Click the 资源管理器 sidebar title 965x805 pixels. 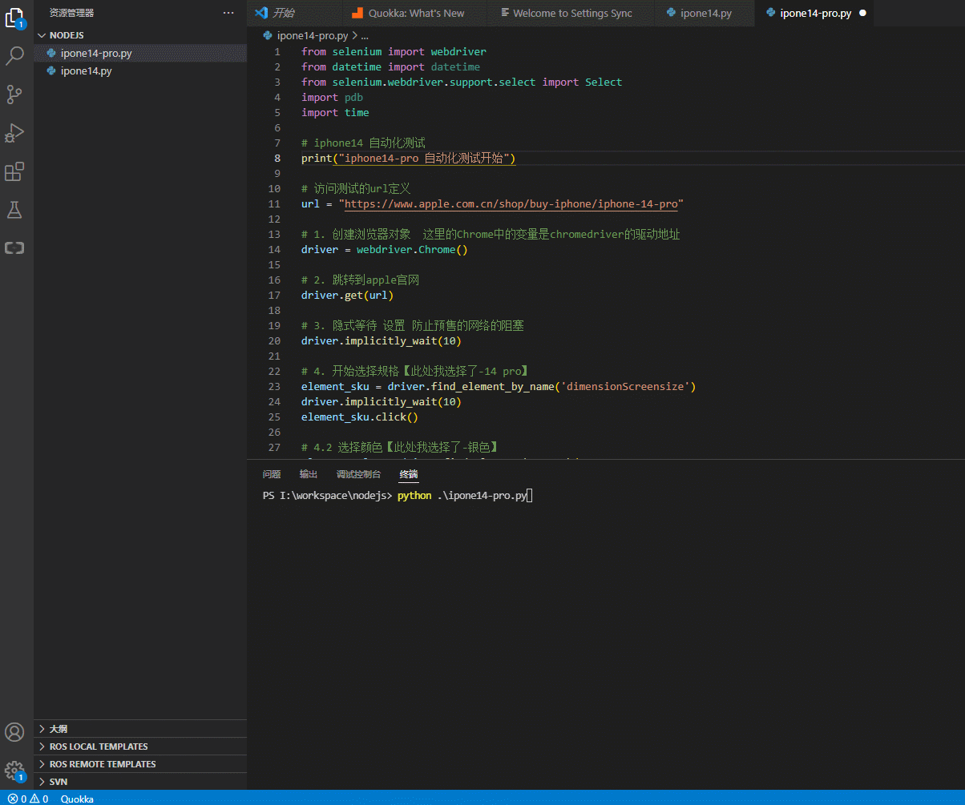[71, 13]
